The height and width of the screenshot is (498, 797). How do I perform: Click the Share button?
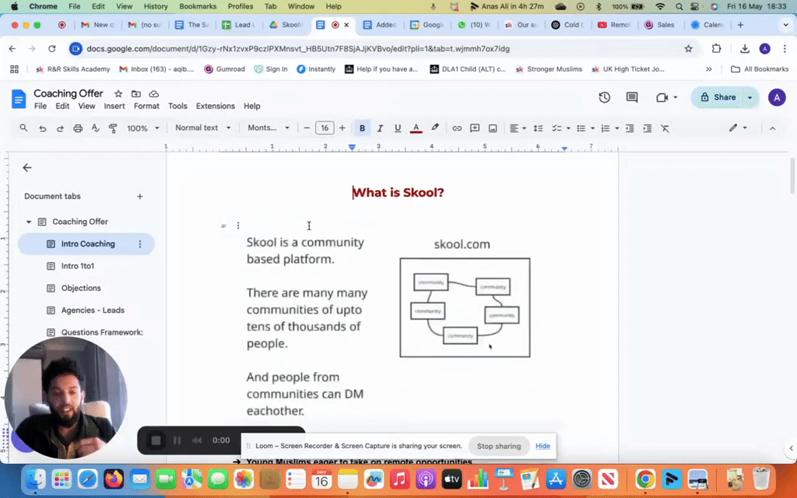tap(718, 97)
